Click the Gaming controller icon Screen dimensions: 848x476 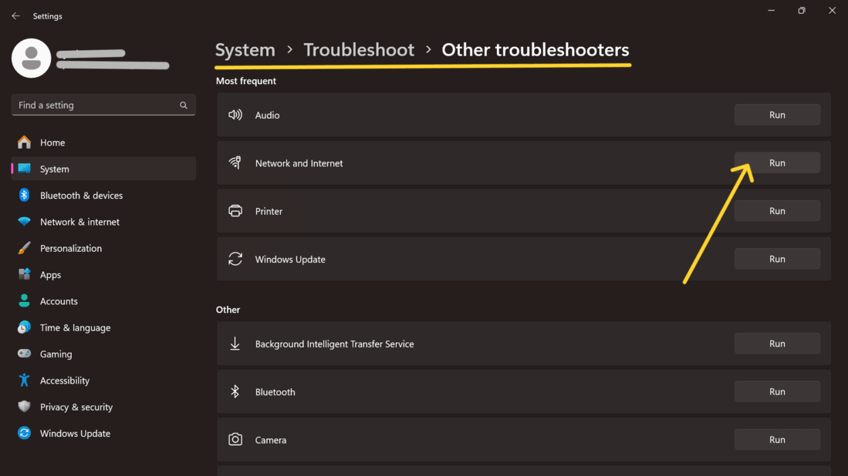[x=25, y=354]
